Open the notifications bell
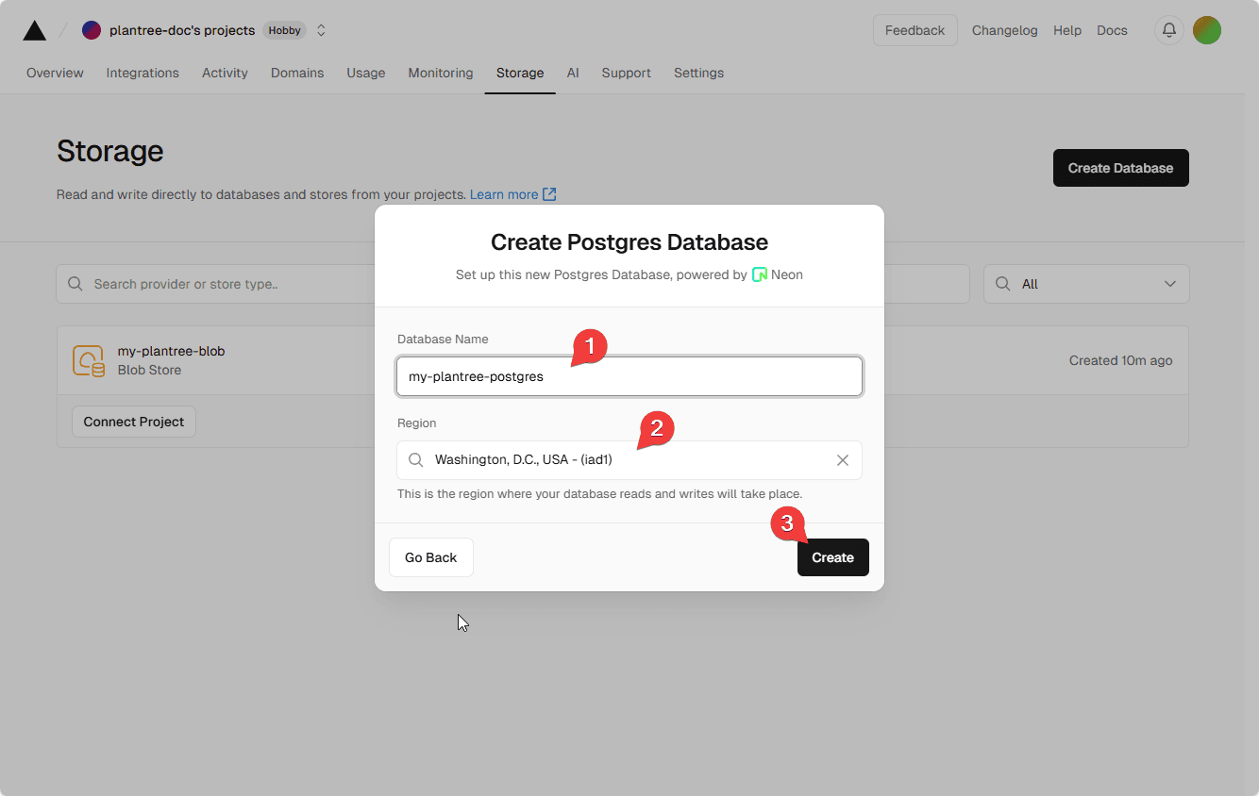The image size is (1259, 796). coord(1169,30)
